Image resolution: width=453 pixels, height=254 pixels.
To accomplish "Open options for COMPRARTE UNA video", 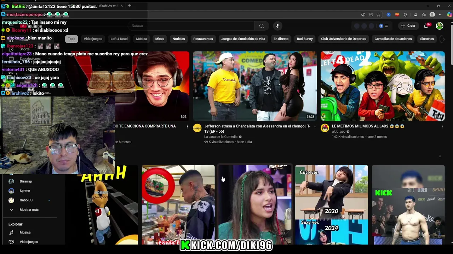I will coord(187,127).
